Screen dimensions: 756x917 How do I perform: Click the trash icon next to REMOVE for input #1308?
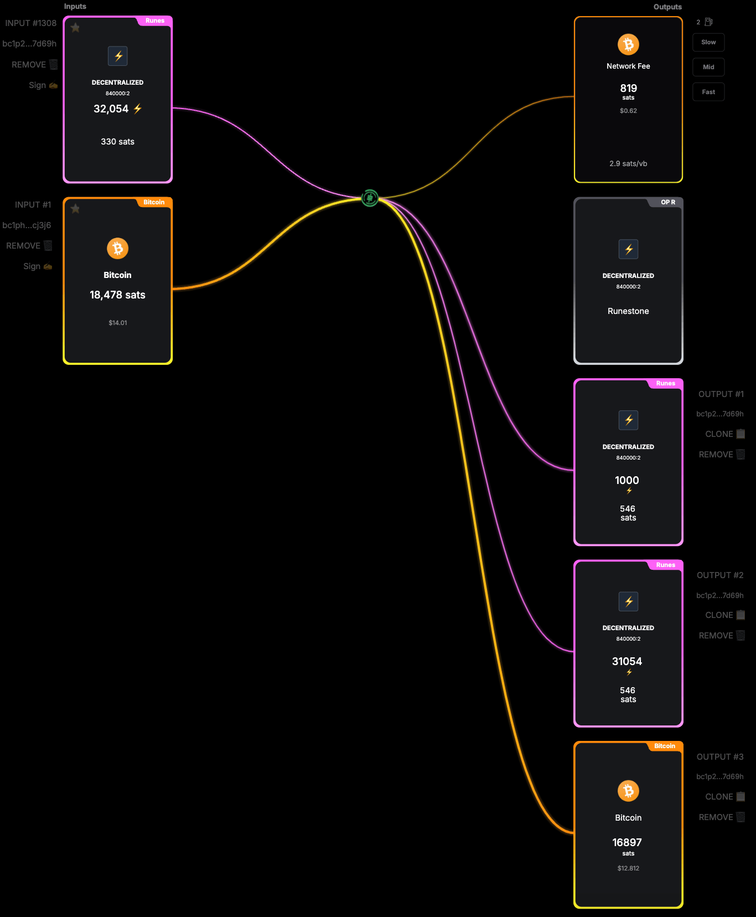coord(53,64)
